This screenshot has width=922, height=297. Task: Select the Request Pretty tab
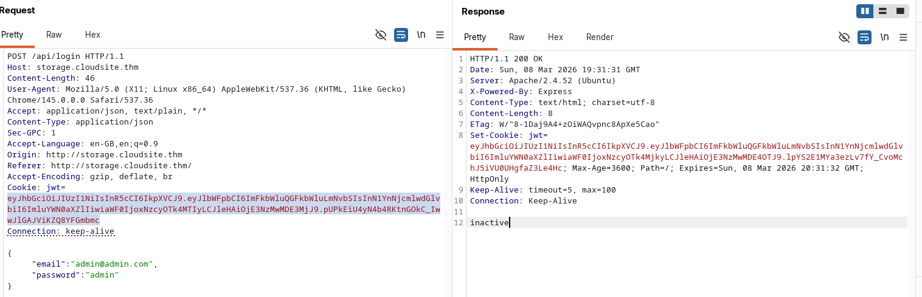coord(12,35)
